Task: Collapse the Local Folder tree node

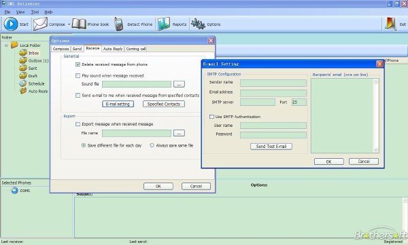Action: click(x=6, y=45)
